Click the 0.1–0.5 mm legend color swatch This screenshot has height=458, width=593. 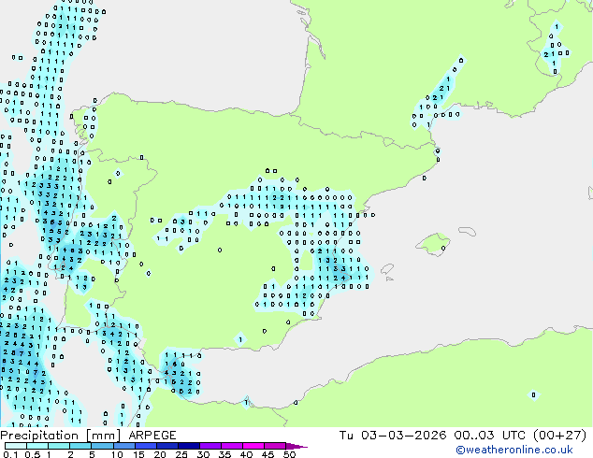[x=16, y=446]
